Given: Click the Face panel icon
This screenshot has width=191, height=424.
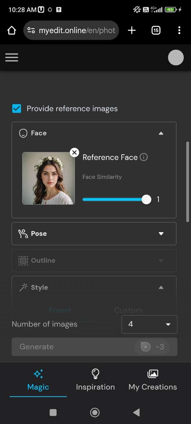Looking at the screenshot, I should [x=23, y=133].
